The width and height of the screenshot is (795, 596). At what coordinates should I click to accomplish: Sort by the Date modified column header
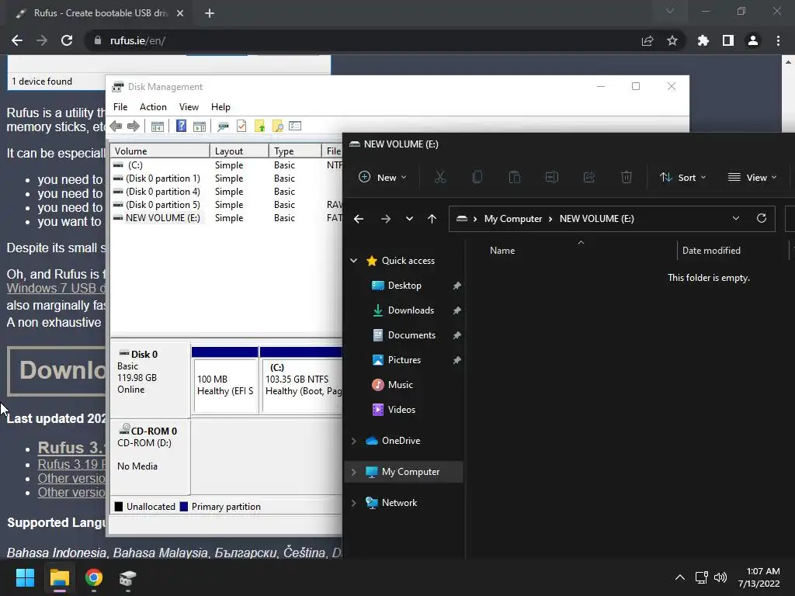(711, 251)
